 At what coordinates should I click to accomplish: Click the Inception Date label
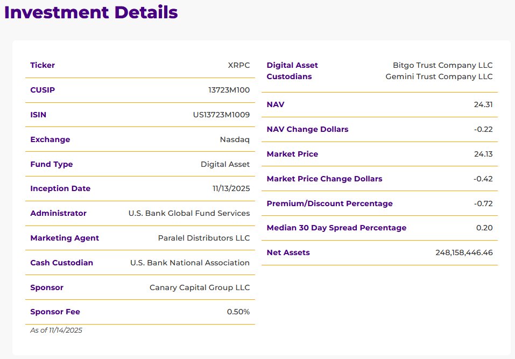[x=60, y=188]
